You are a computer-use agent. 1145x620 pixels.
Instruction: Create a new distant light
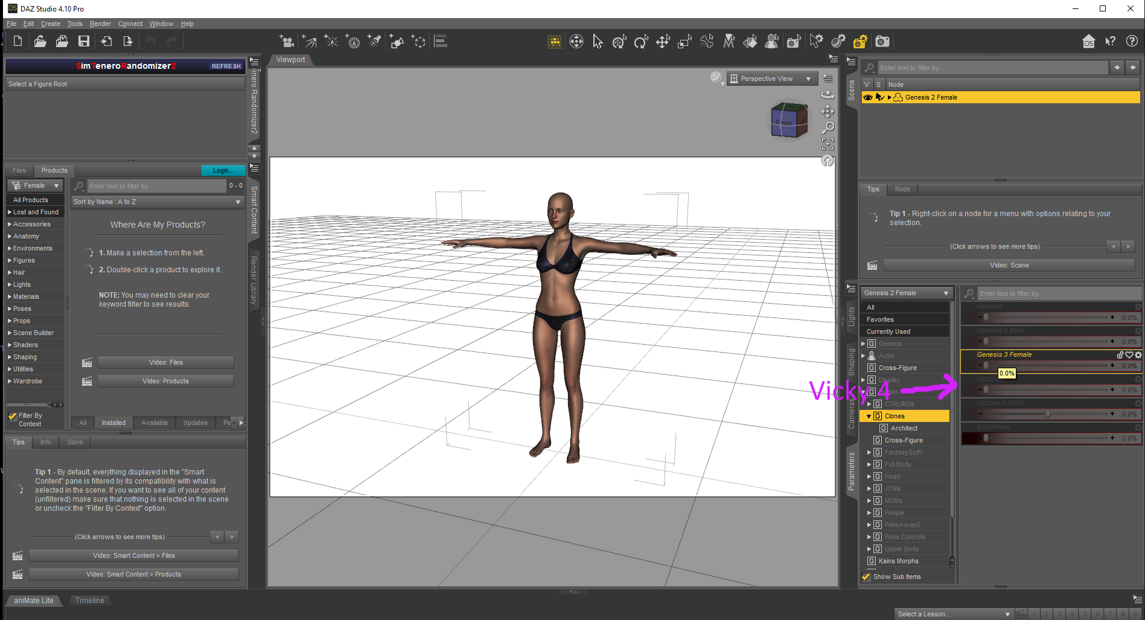tap(309, 41)
